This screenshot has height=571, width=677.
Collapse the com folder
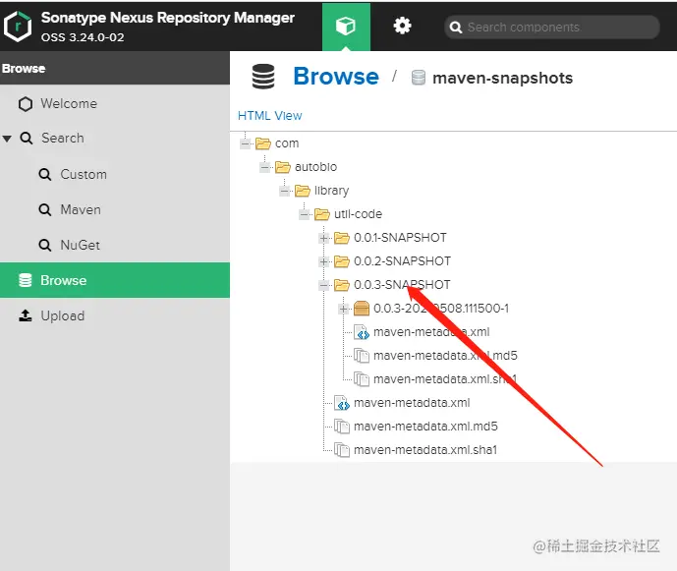246,143
